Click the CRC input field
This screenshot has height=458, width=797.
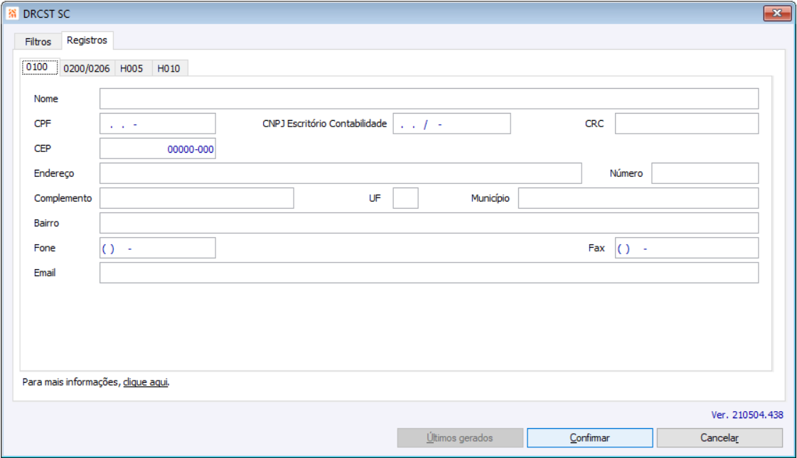pyautogui.click(x=687, y=124)
